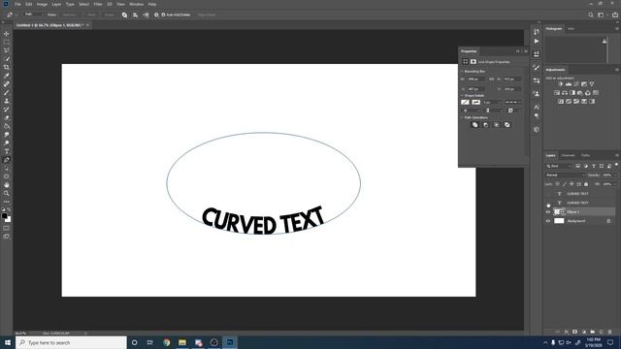Image resolution: width=621 pixels, height=349 pixels.
Task: Open stroke line type dropdown in Properties
Action: (x=513, y=102)
